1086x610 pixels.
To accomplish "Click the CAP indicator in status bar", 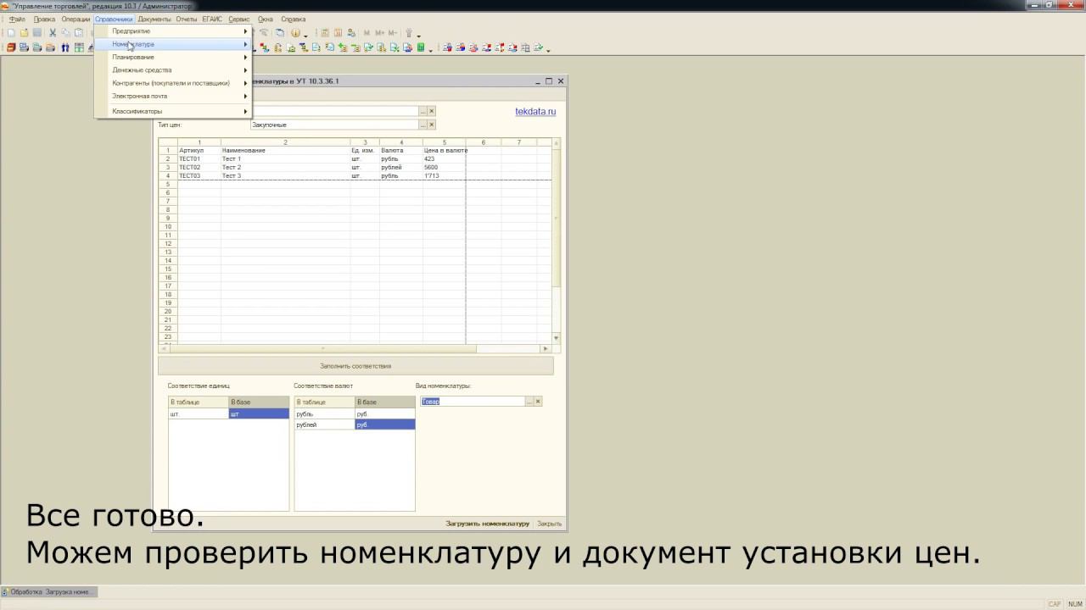I will pyautogui.click(x=1055, y=604).
